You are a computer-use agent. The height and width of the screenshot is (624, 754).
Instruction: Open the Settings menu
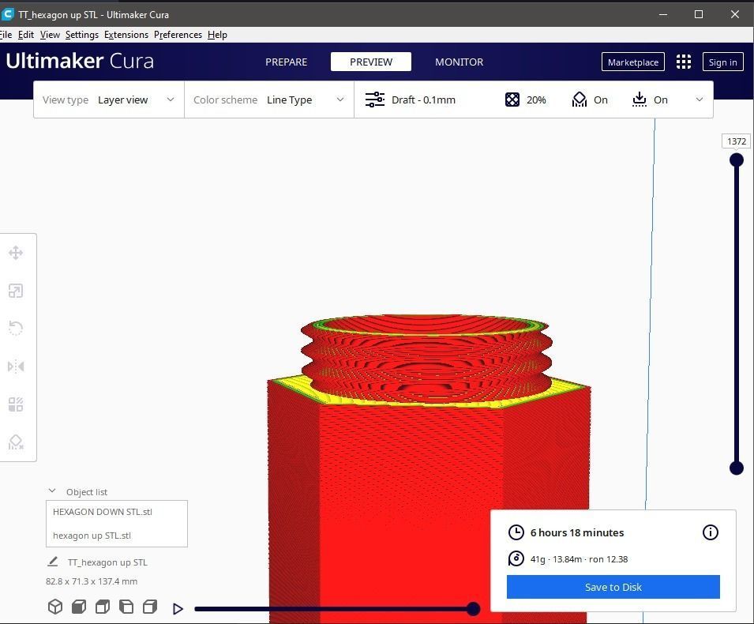(x=82, y=35)
